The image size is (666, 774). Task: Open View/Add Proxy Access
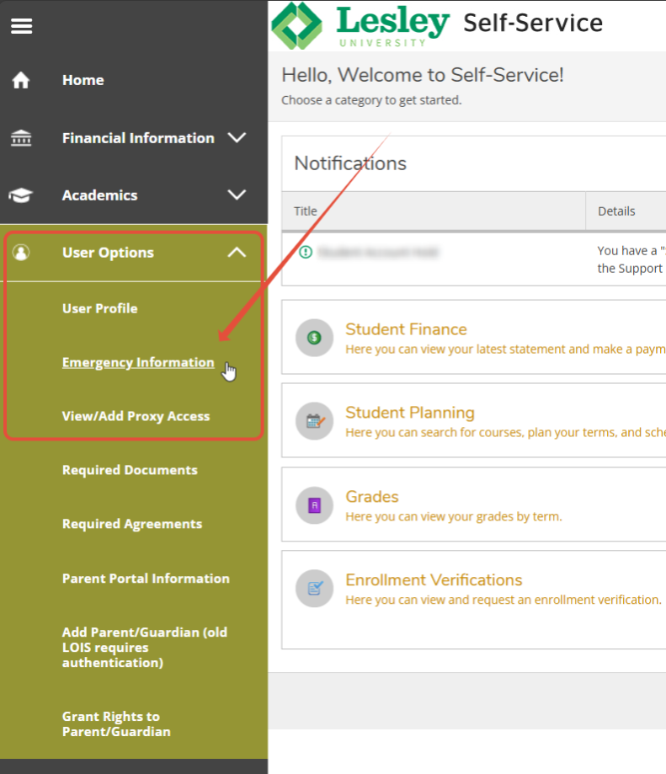coord(136,416)
